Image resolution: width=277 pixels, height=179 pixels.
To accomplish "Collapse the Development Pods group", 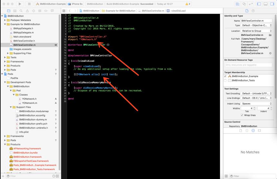I will (5, 82).
